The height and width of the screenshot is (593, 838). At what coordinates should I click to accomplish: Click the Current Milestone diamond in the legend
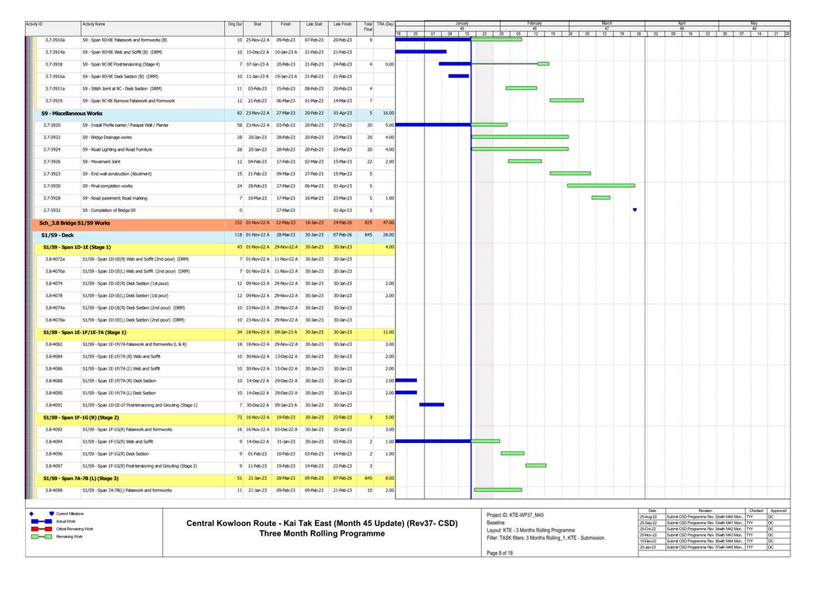pyautogui.click(x=33, y=514)
